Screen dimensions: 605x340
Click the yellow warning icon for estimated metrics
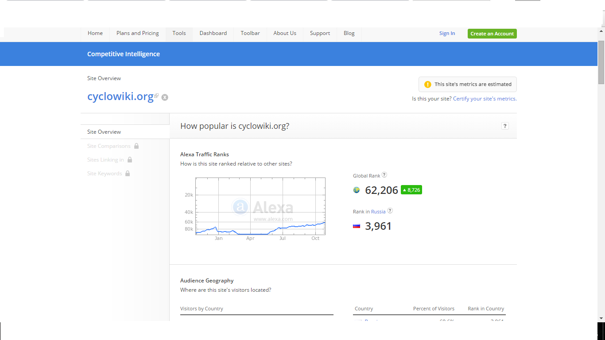(427, 85)
